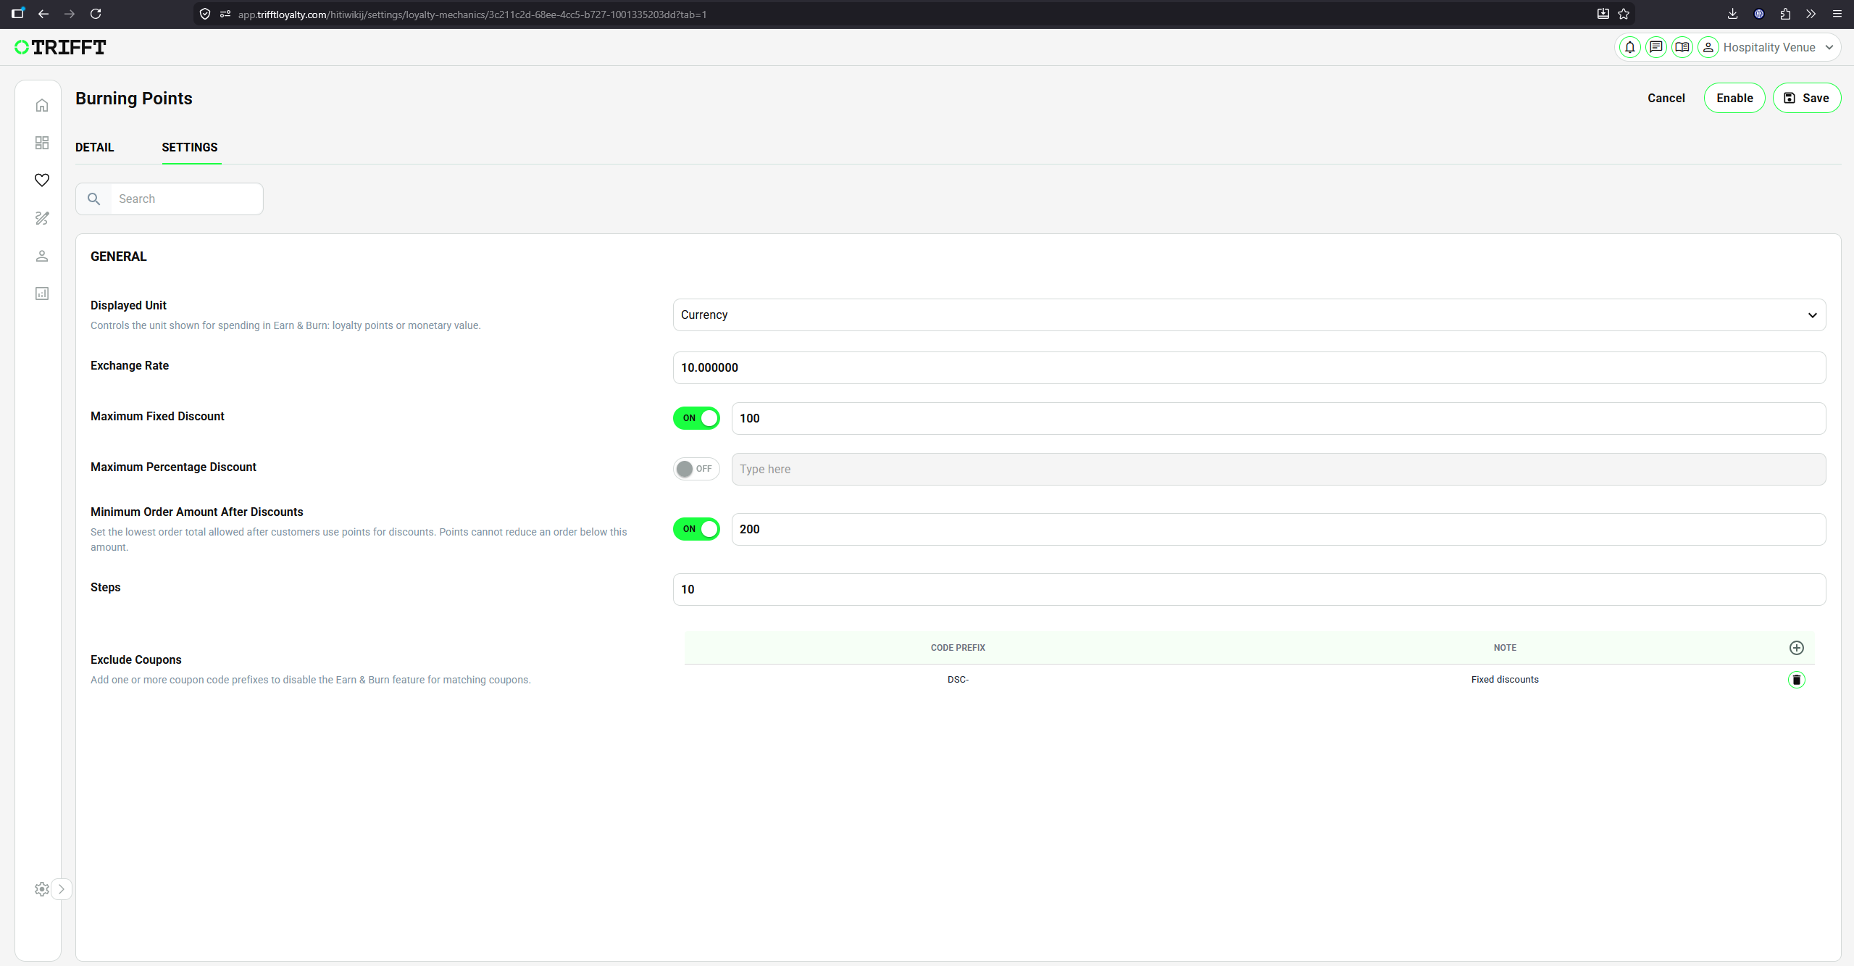Image resolution: width=1854 pixels, height=966 pixels.
Task: Open the person icon in sidebar
Action: coord(42,256)
